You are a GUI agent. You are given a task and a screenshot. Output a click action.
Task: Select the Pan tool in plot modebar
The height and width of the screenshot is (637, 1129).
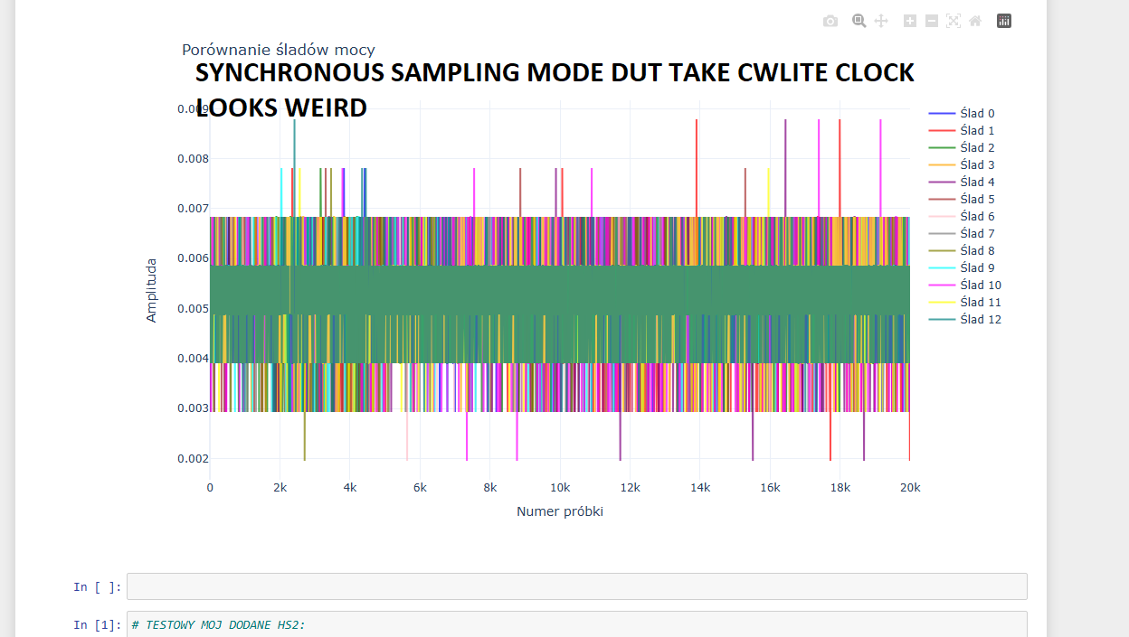click(881, 21)
